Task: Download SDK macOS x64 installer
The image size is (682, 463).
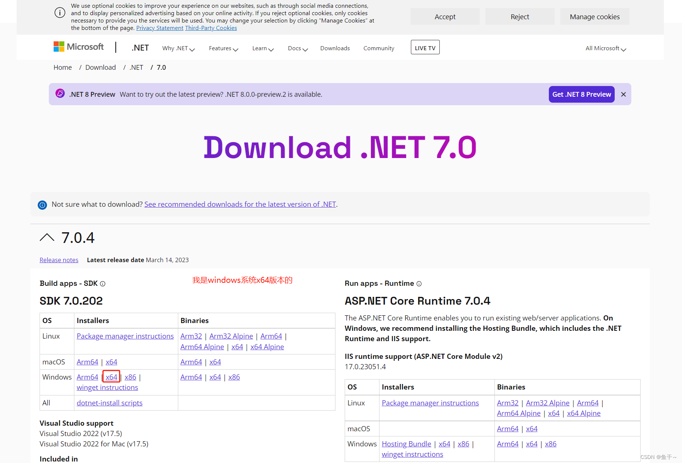Action: (111, 362)
